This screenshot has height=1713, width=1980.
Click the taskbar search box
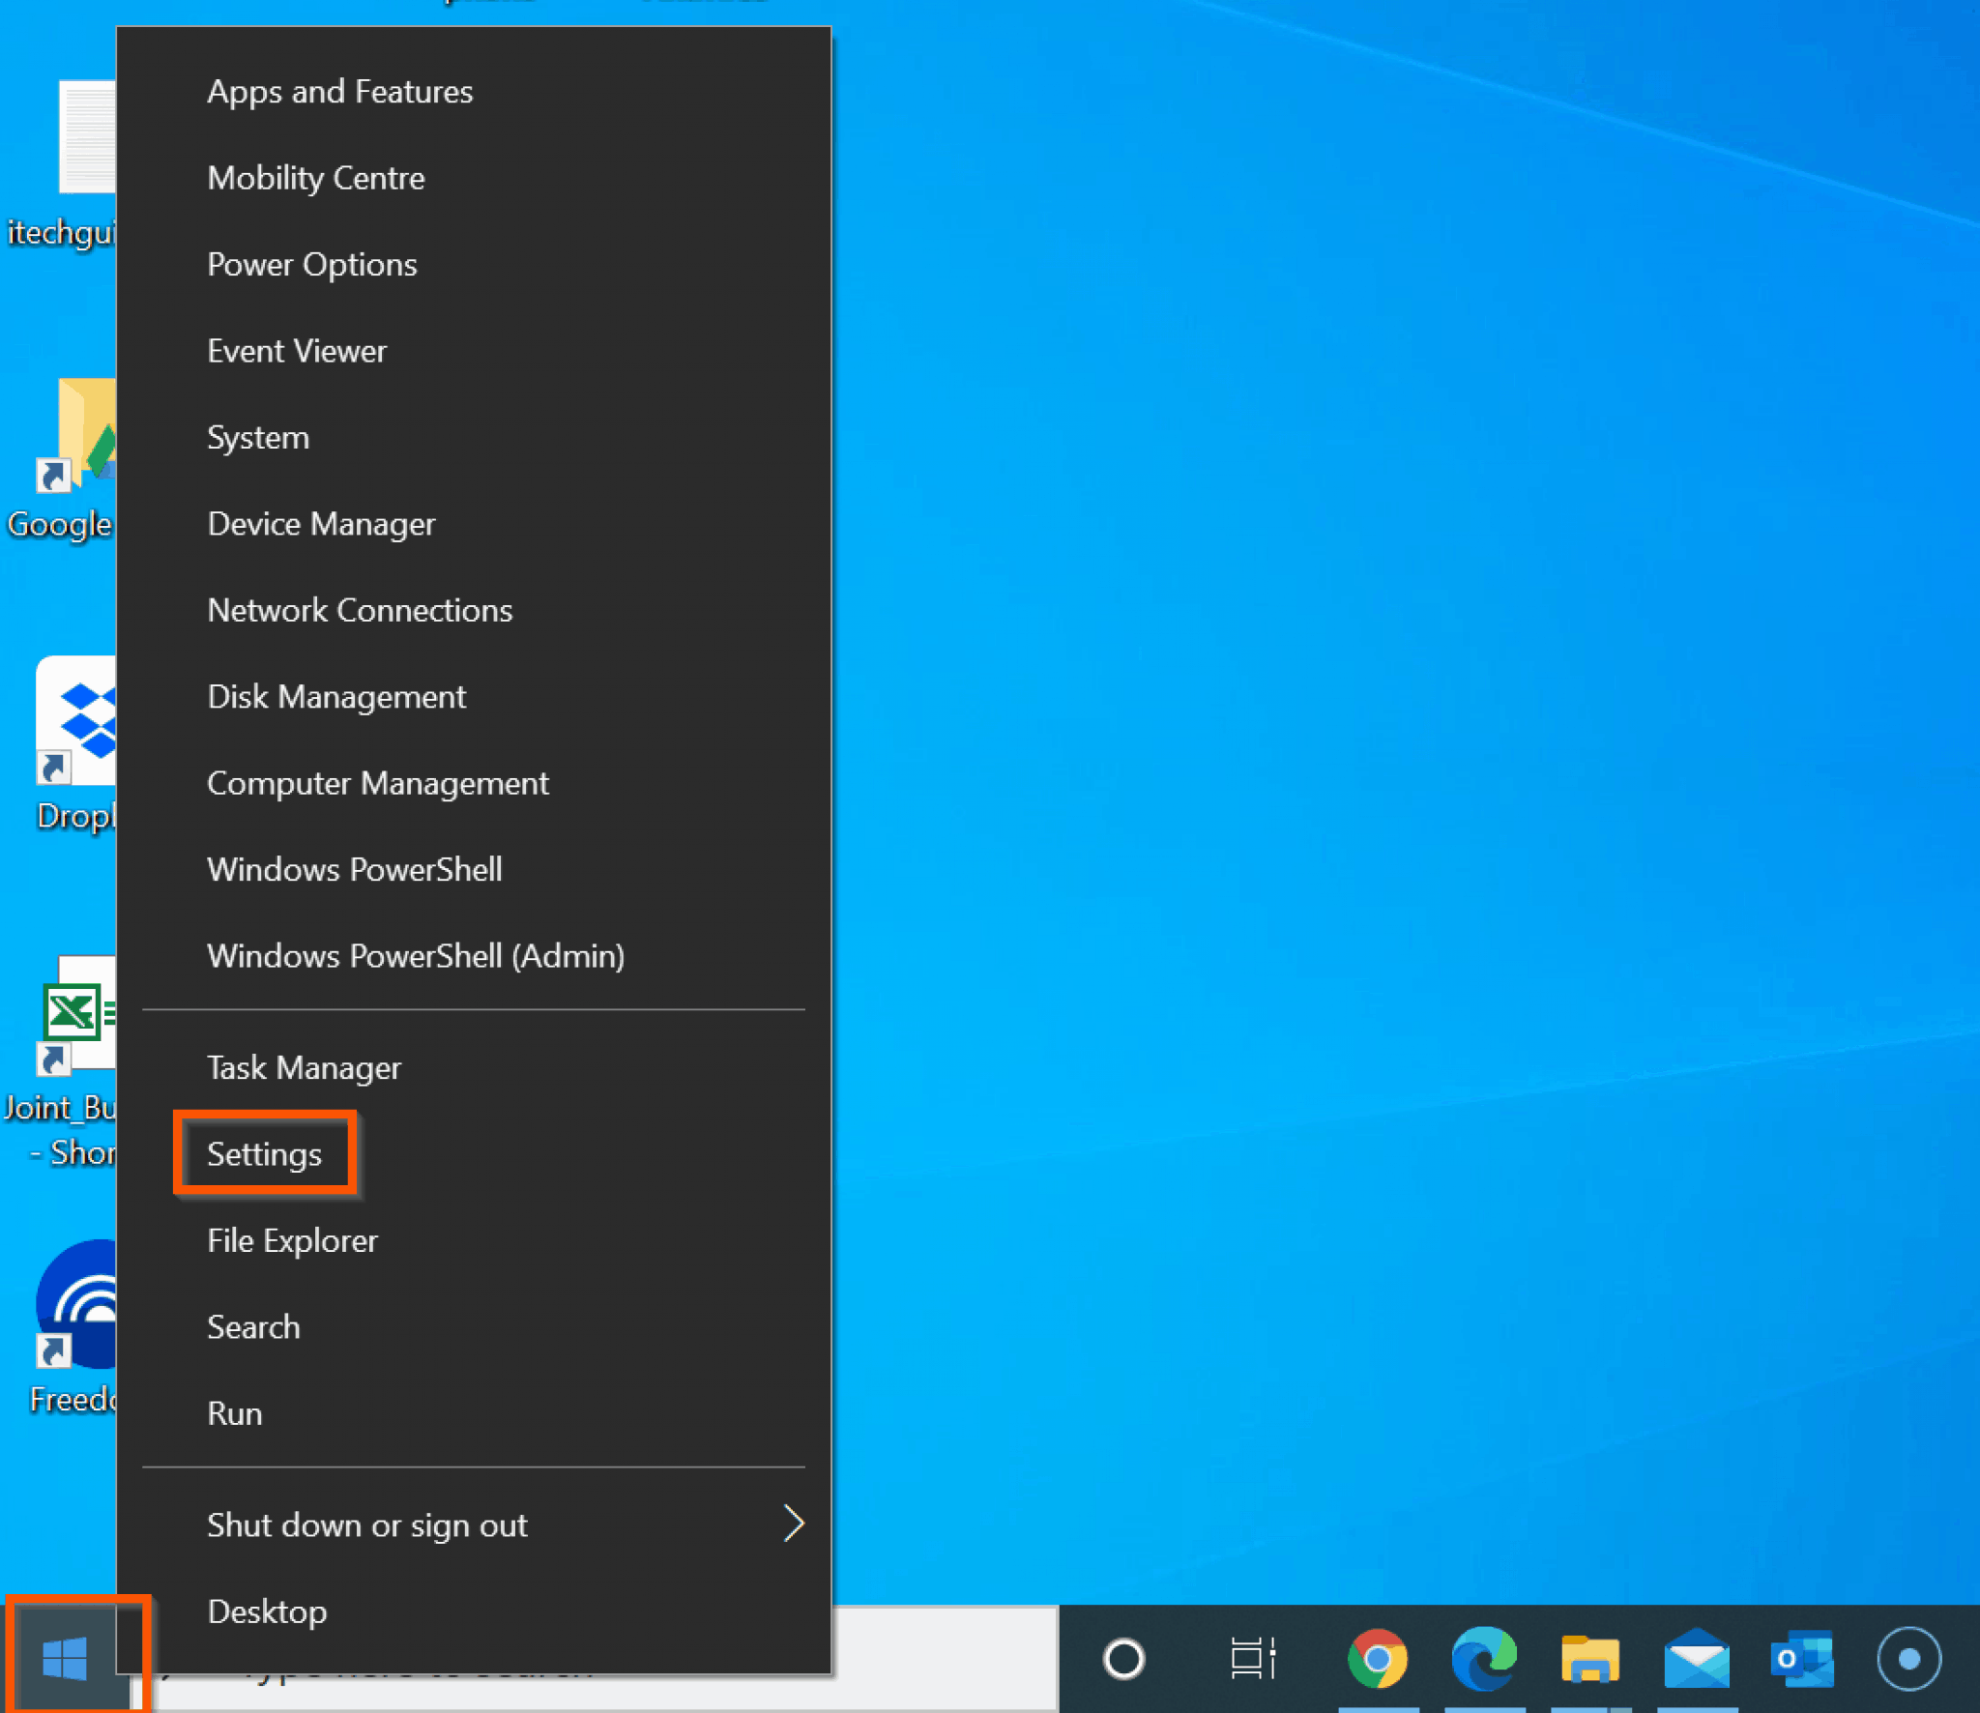pos(595,1659)
